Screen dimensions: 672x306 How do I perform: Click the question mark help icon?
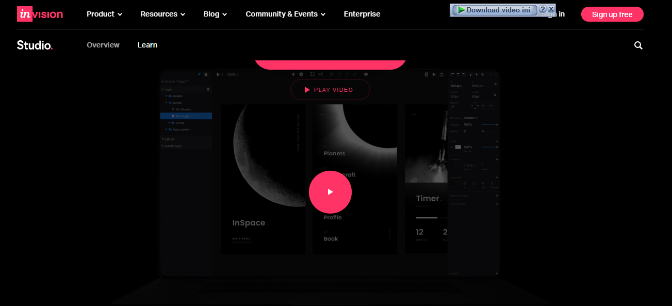pos(543,9)
